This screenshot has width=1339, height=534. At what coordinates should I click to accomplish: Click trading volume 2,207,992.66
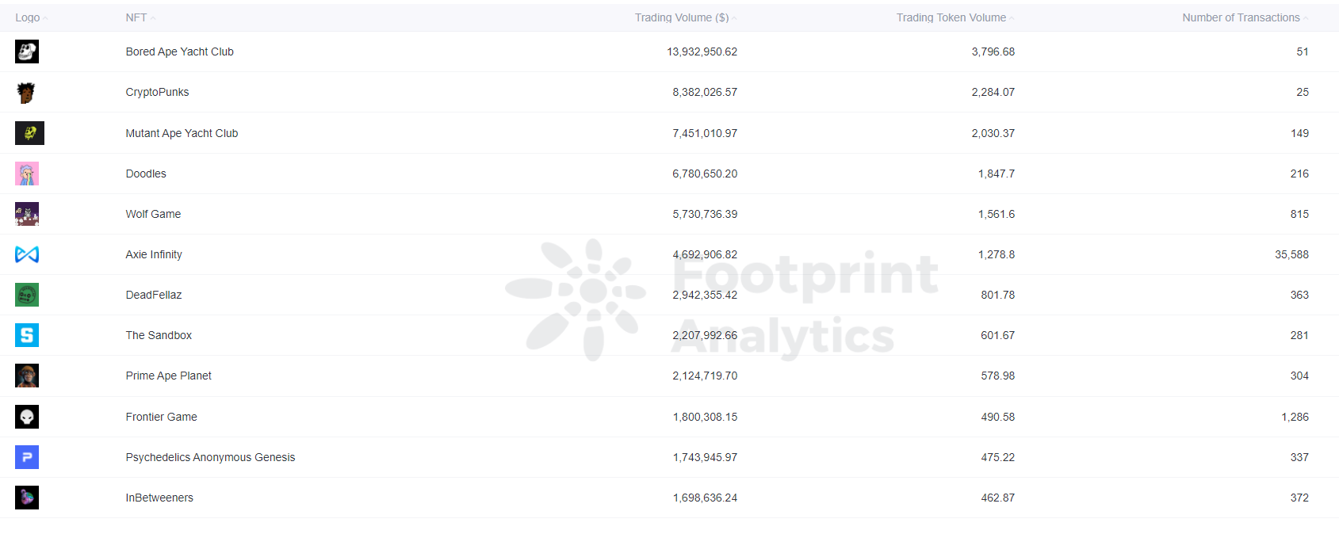[705, 335]
